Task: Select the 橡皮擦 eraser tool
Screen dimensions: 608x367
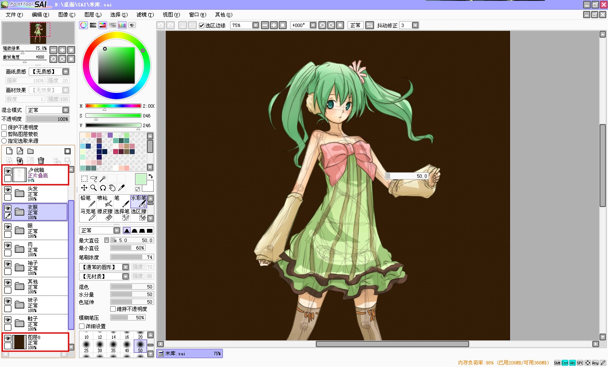Action: 105,215
